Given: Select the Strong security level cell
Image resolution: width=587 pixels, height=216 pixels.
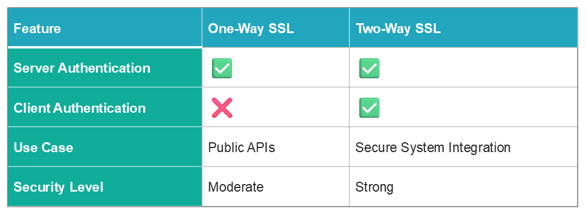Looking at the screenshot, I should point(463,186).
